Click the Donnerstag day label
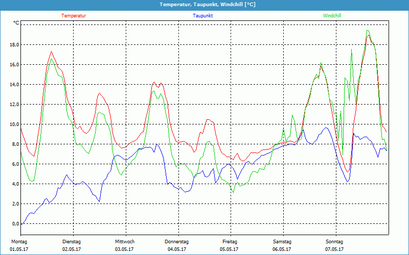The height and width of the screenshot is (255, 409). tap(176, 242)
